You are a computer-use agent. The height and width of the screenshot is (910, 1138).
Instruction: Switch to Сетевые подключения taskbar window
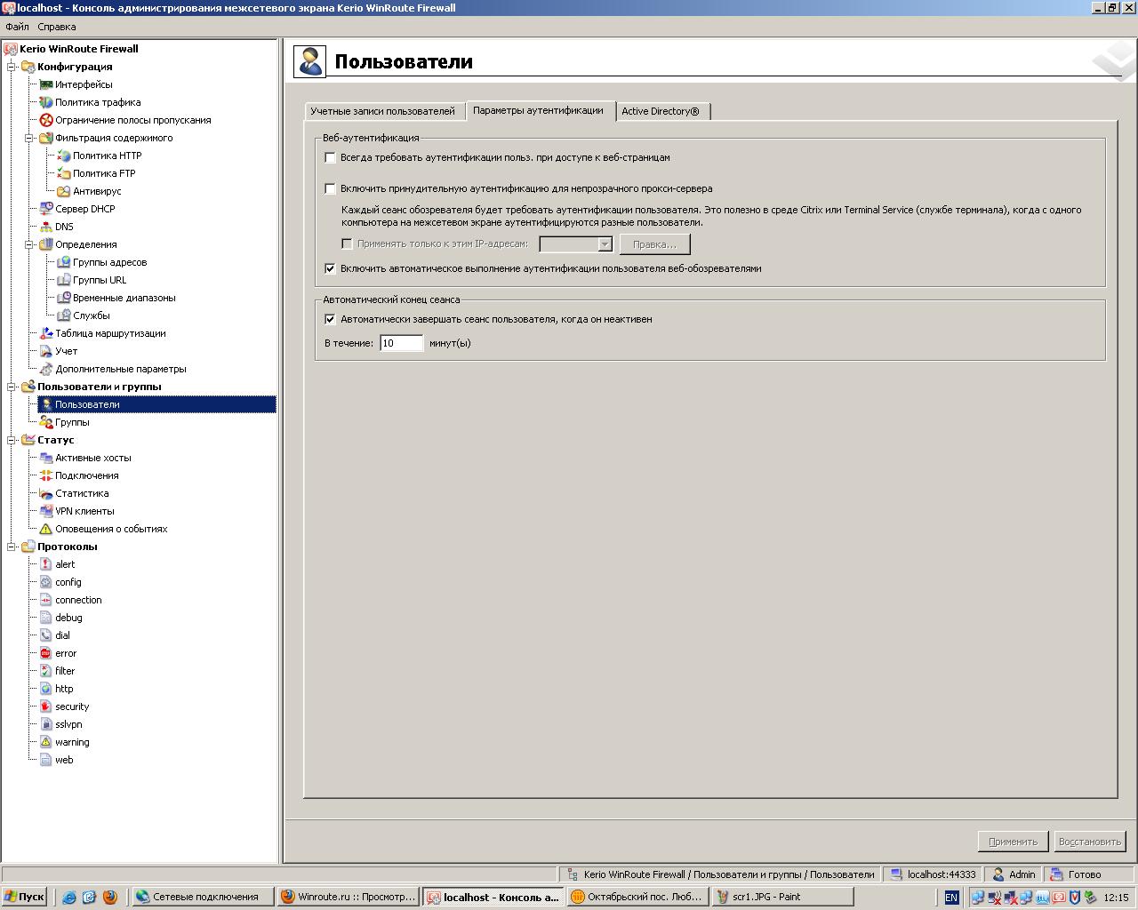point(203,897)
